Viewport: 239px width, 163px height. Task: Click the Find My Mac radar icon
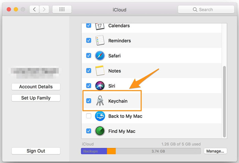[x=100, y=131]
